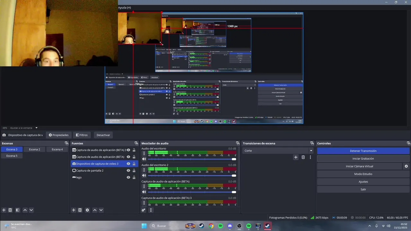Open Chrome from the taskbar
Image resolution: width=411 pixels, height=231 pixels.
(211, 226)
